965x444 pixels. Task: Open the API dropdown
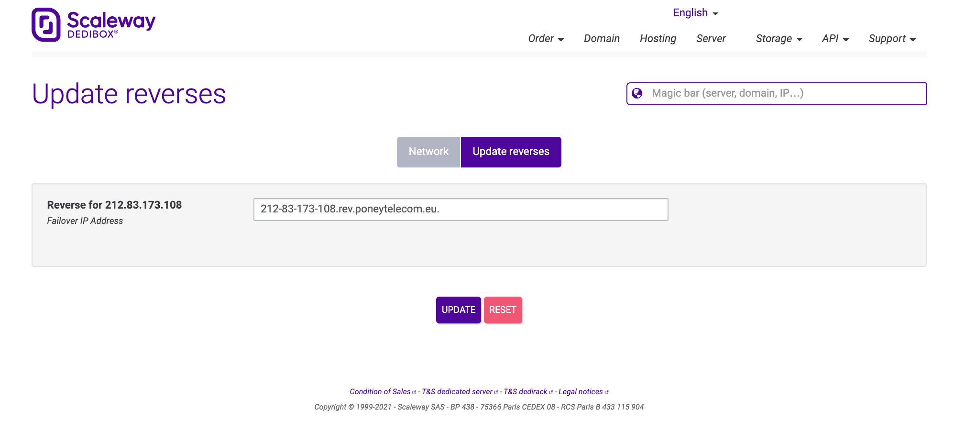click(835, 38)
